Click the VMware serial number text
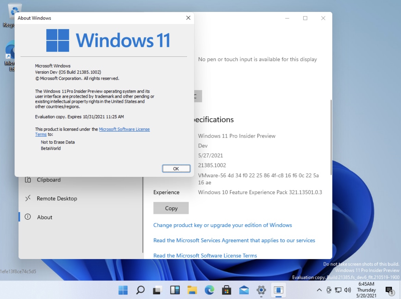Image resolution: width=401 pixels, height=299 pixels. click(258, 179)
